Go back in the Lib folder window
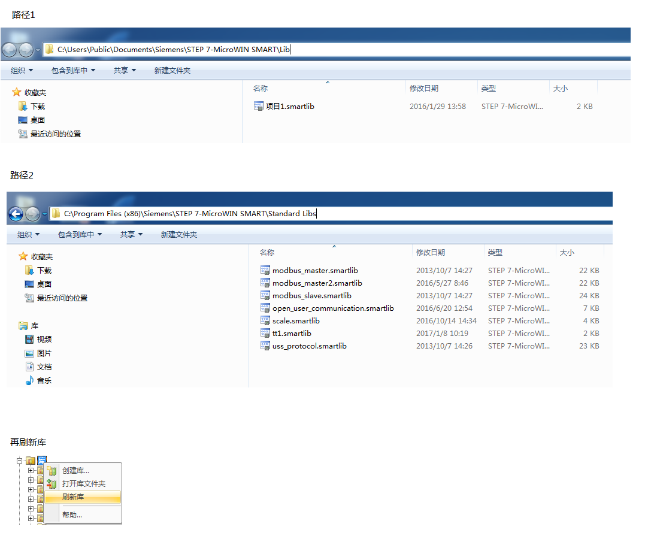The image size is (645, 542). click(x=10, y=50)
